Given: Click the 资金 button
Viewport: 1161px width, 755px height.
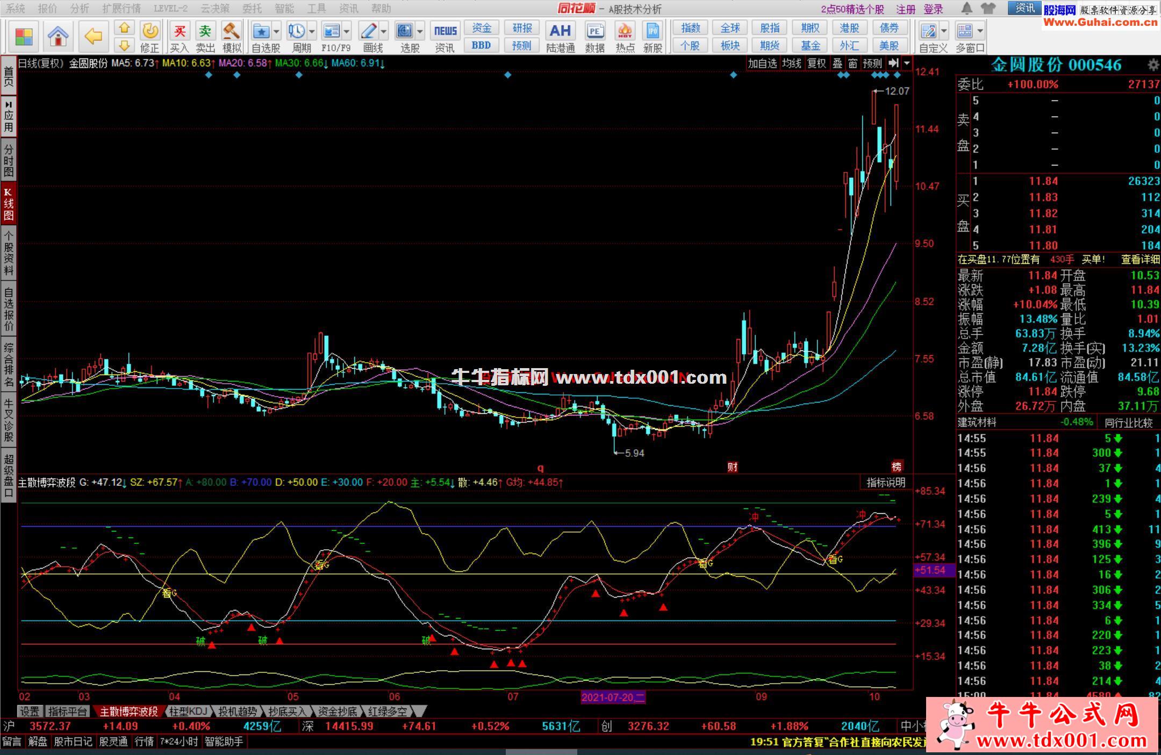Looking at the screenshot, I should [x=482, y=28].
